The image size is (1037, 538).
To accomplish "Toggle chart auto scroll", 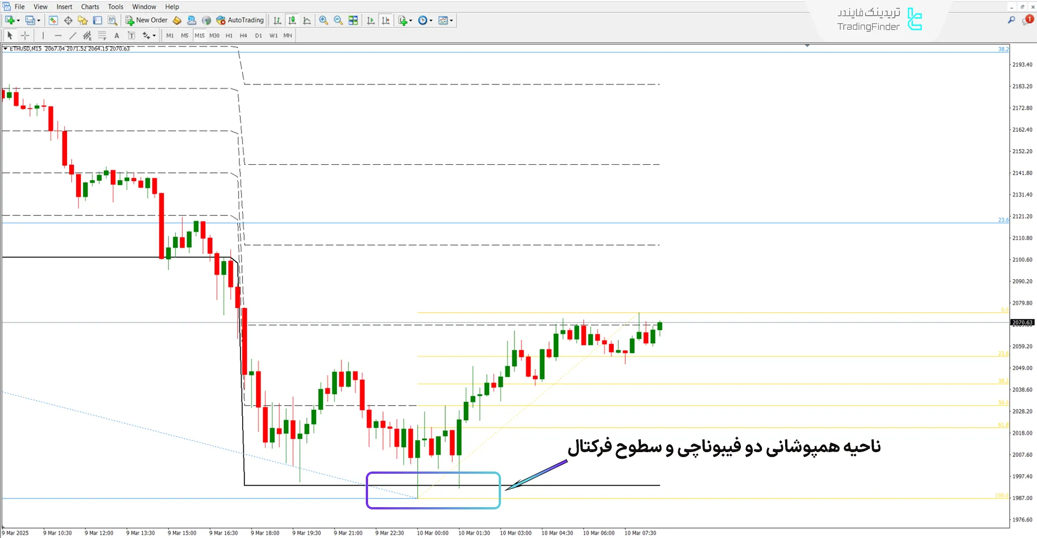I will pos(371,20).
